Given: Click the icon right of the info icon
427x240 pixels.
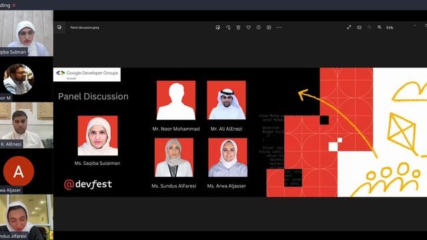Looking at the screenshot, I should tap(269, 27).
